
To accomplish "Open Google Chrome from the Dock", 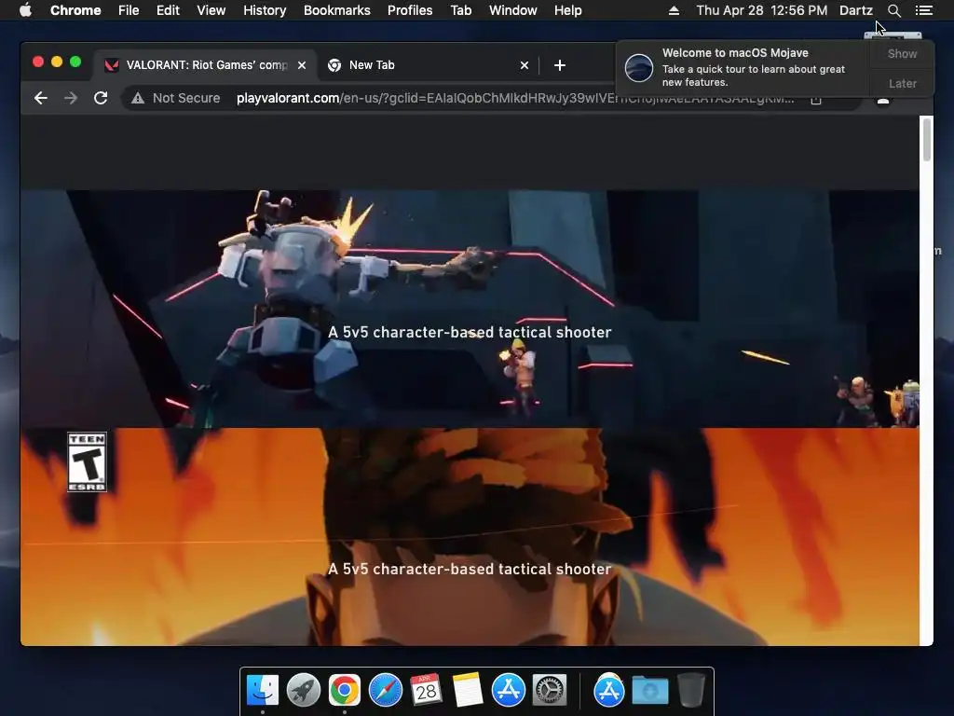I will [x=345, y=690].
